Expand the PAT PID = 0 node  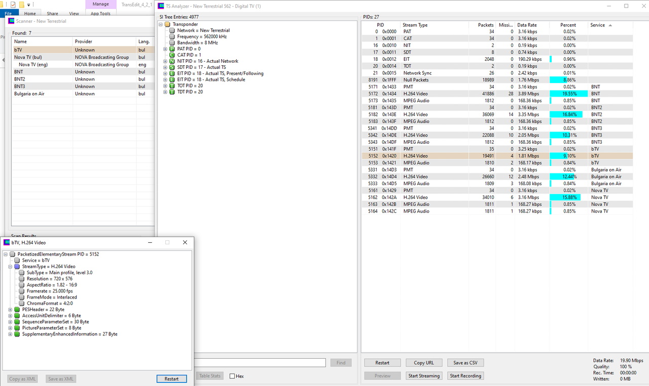click(x=165, y=49)
